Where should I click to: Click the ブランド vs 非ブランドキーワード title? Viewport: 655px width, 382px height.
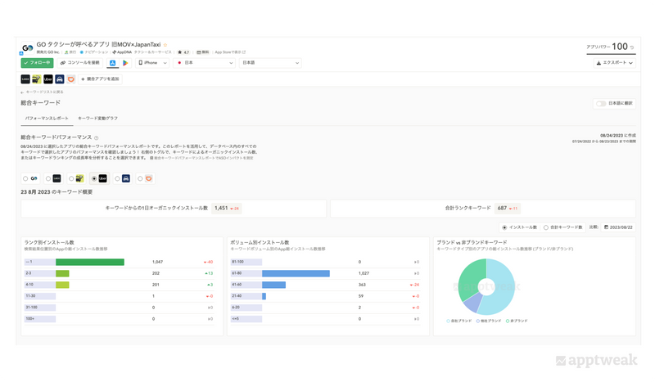point(472,243)
